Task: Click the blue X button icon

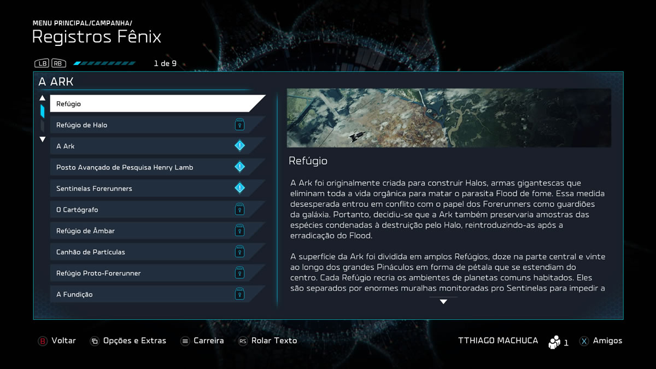Action: coord(584,341)
